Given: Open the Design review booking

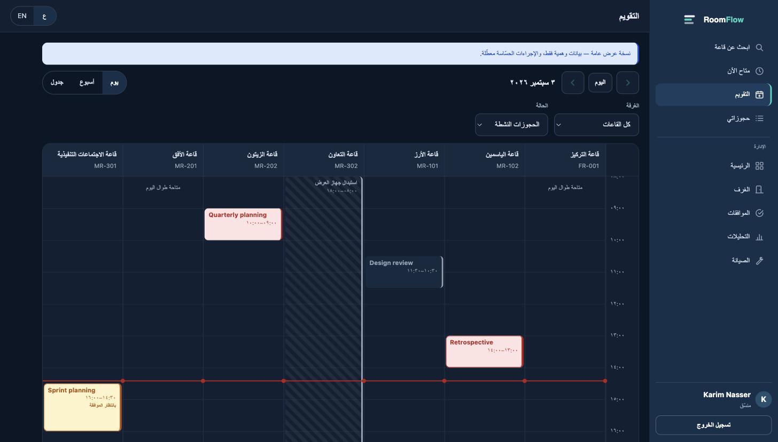Looking at the screenshot, I should [x=404, y=272].
